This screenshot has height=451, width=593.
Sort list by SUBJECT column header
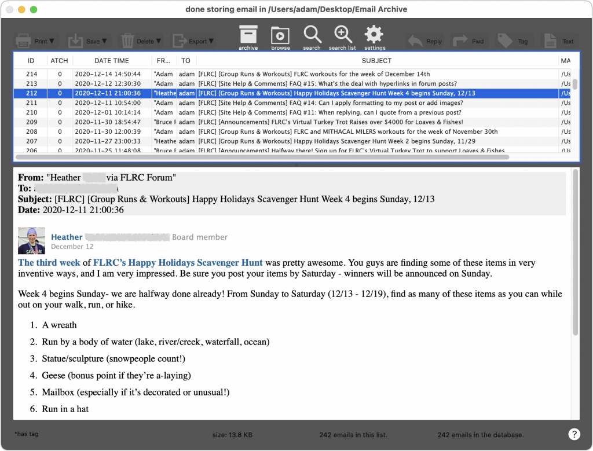[x=376, y=61]
